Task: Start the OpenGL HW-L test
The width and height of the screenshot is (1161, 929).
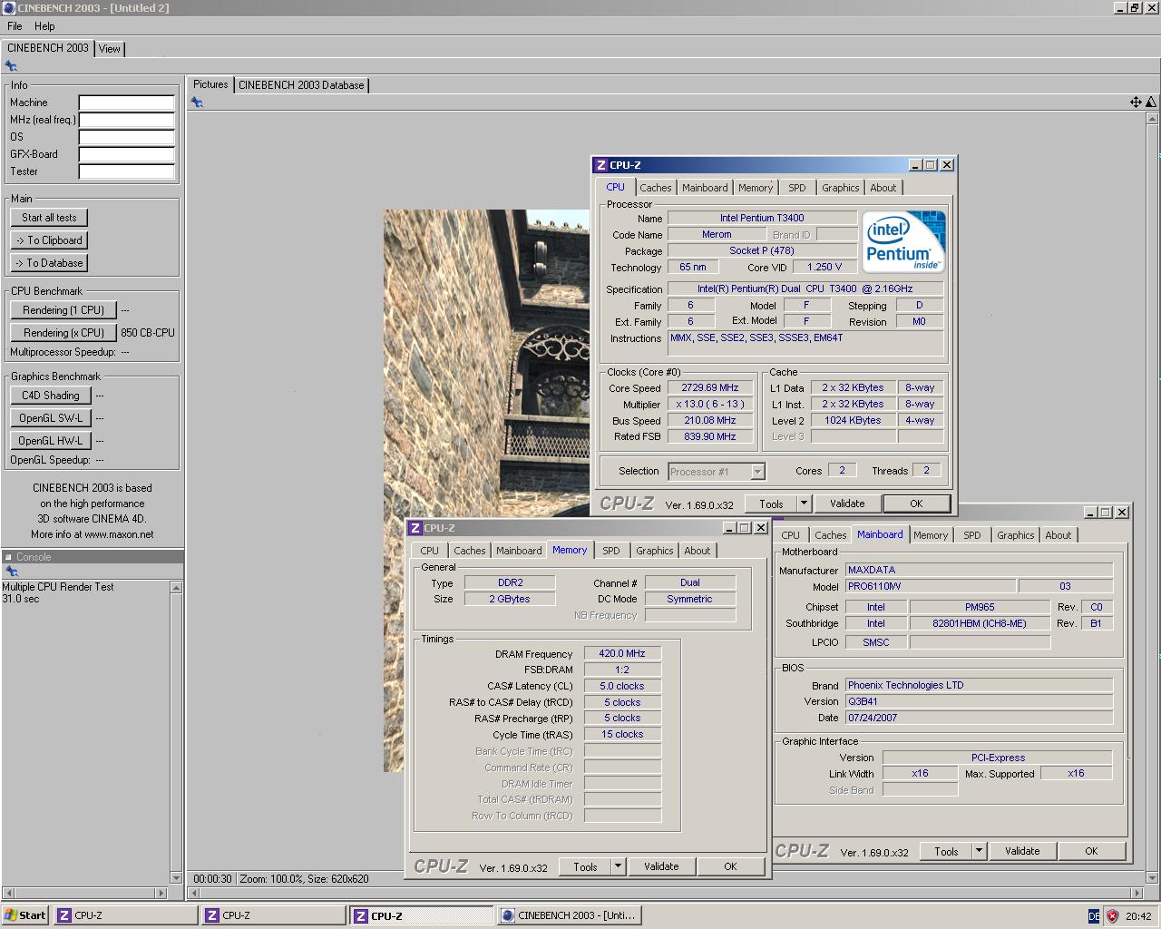Action: coord(51,441)
